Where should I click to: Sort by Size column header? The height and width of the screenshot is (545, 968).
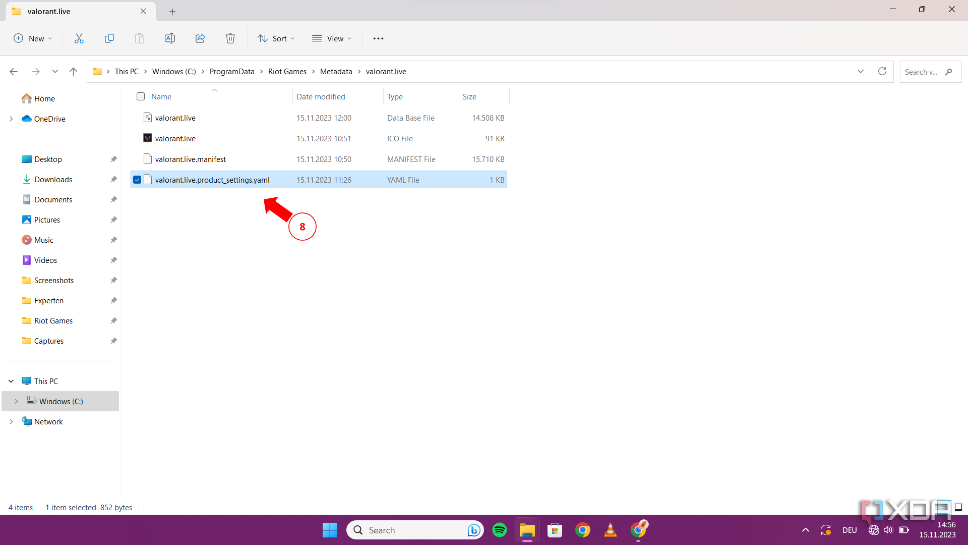point(469,96)
